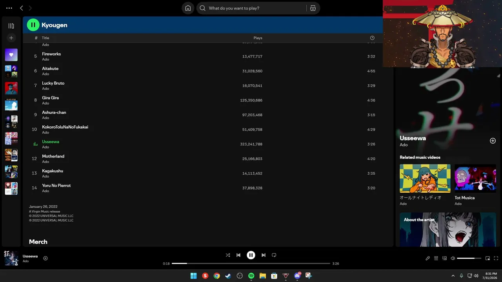Open OBS Studio from the taskbar
This screenshot has width=502, height=282.
240,276
